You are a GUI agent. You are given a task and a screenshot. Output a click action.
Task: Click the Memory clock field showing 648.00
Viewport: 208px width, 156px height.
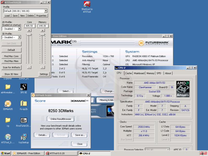[x=43, y=26]
